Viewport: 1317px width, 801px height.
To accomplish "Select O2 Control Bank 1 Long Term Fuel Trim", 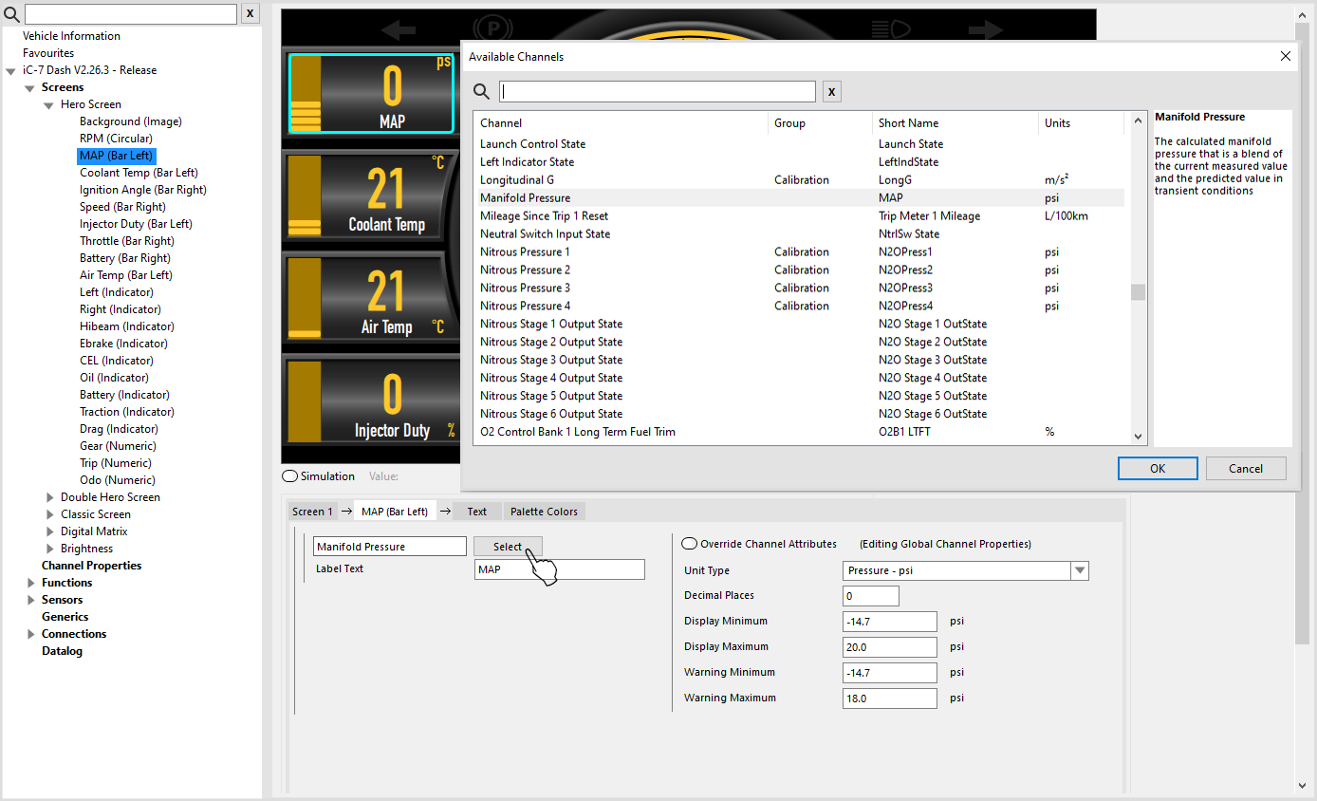I will tap(799, 433).
